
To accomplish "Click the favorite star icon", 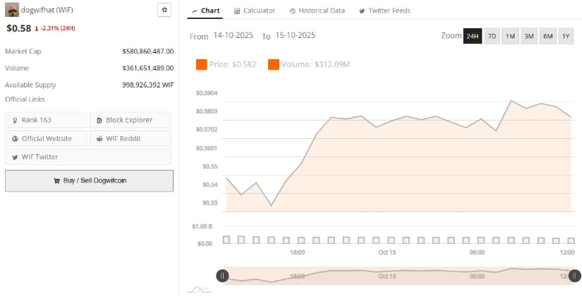I will (x=164, y=10).
